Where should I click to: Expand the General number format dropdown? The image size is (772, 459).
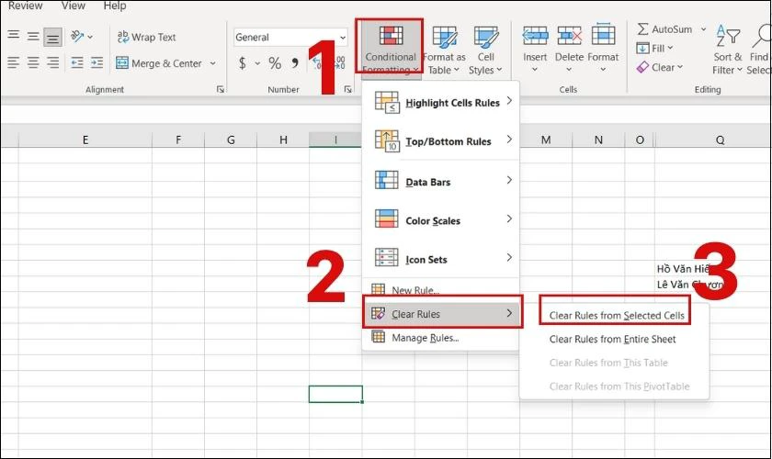(x=343, y=38)
